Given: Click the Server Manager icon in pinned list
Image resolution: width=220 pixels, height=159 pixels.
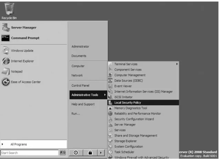Looking at the screenshot, I should coord(6,28).
